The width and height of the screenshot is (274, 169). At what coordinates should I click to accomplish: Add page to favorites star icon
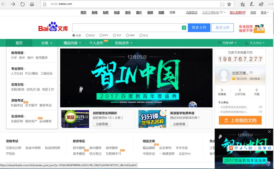coord(229,4)
